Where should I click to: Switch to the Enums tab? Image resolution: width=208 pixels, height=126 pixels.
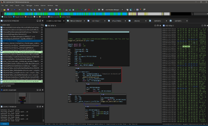coord(137,21)
